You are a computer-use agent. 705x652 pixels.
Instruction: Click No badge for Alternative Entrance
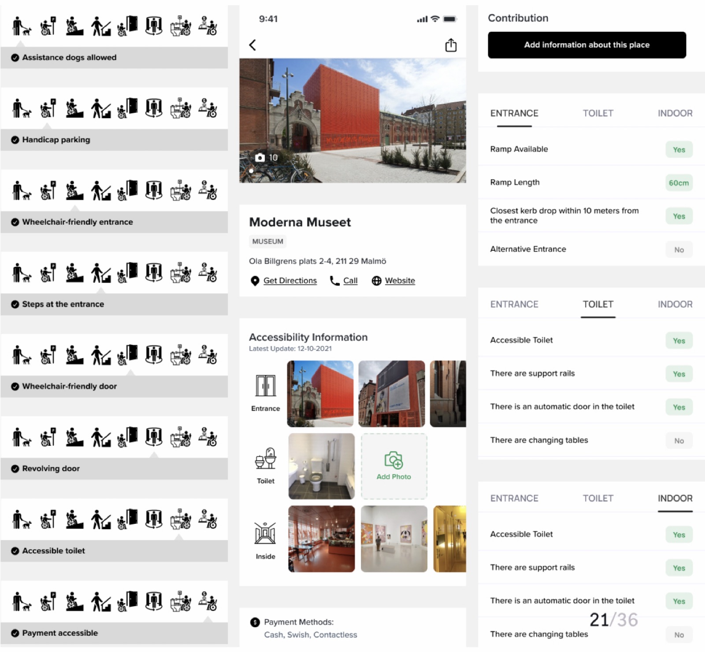[x=679, y=250]
